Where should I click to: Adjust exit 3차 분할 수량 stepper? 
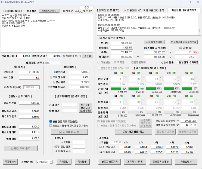(161, 102)
